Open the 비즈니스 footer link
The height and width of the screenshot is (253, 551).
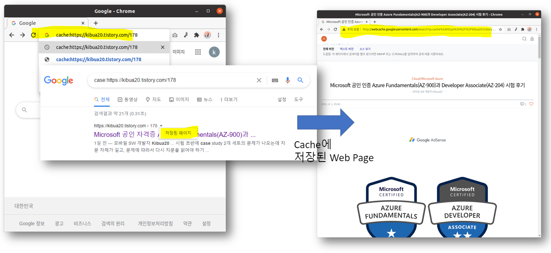pos(82,224)
